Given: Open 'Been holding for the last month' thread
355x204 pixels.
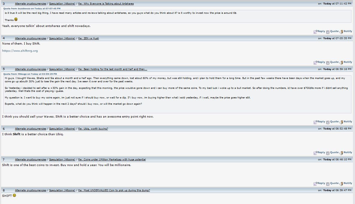Looking at the screenshot, I should [112, 69].
